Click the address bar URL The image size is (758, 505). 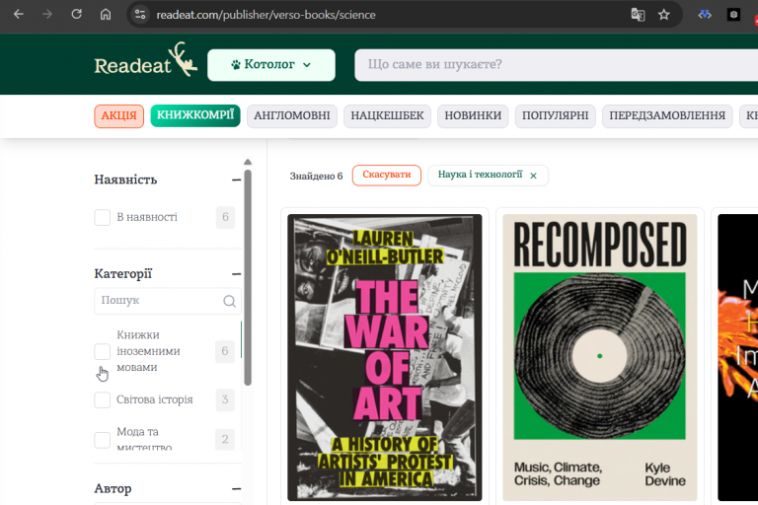tap(265, 15)
